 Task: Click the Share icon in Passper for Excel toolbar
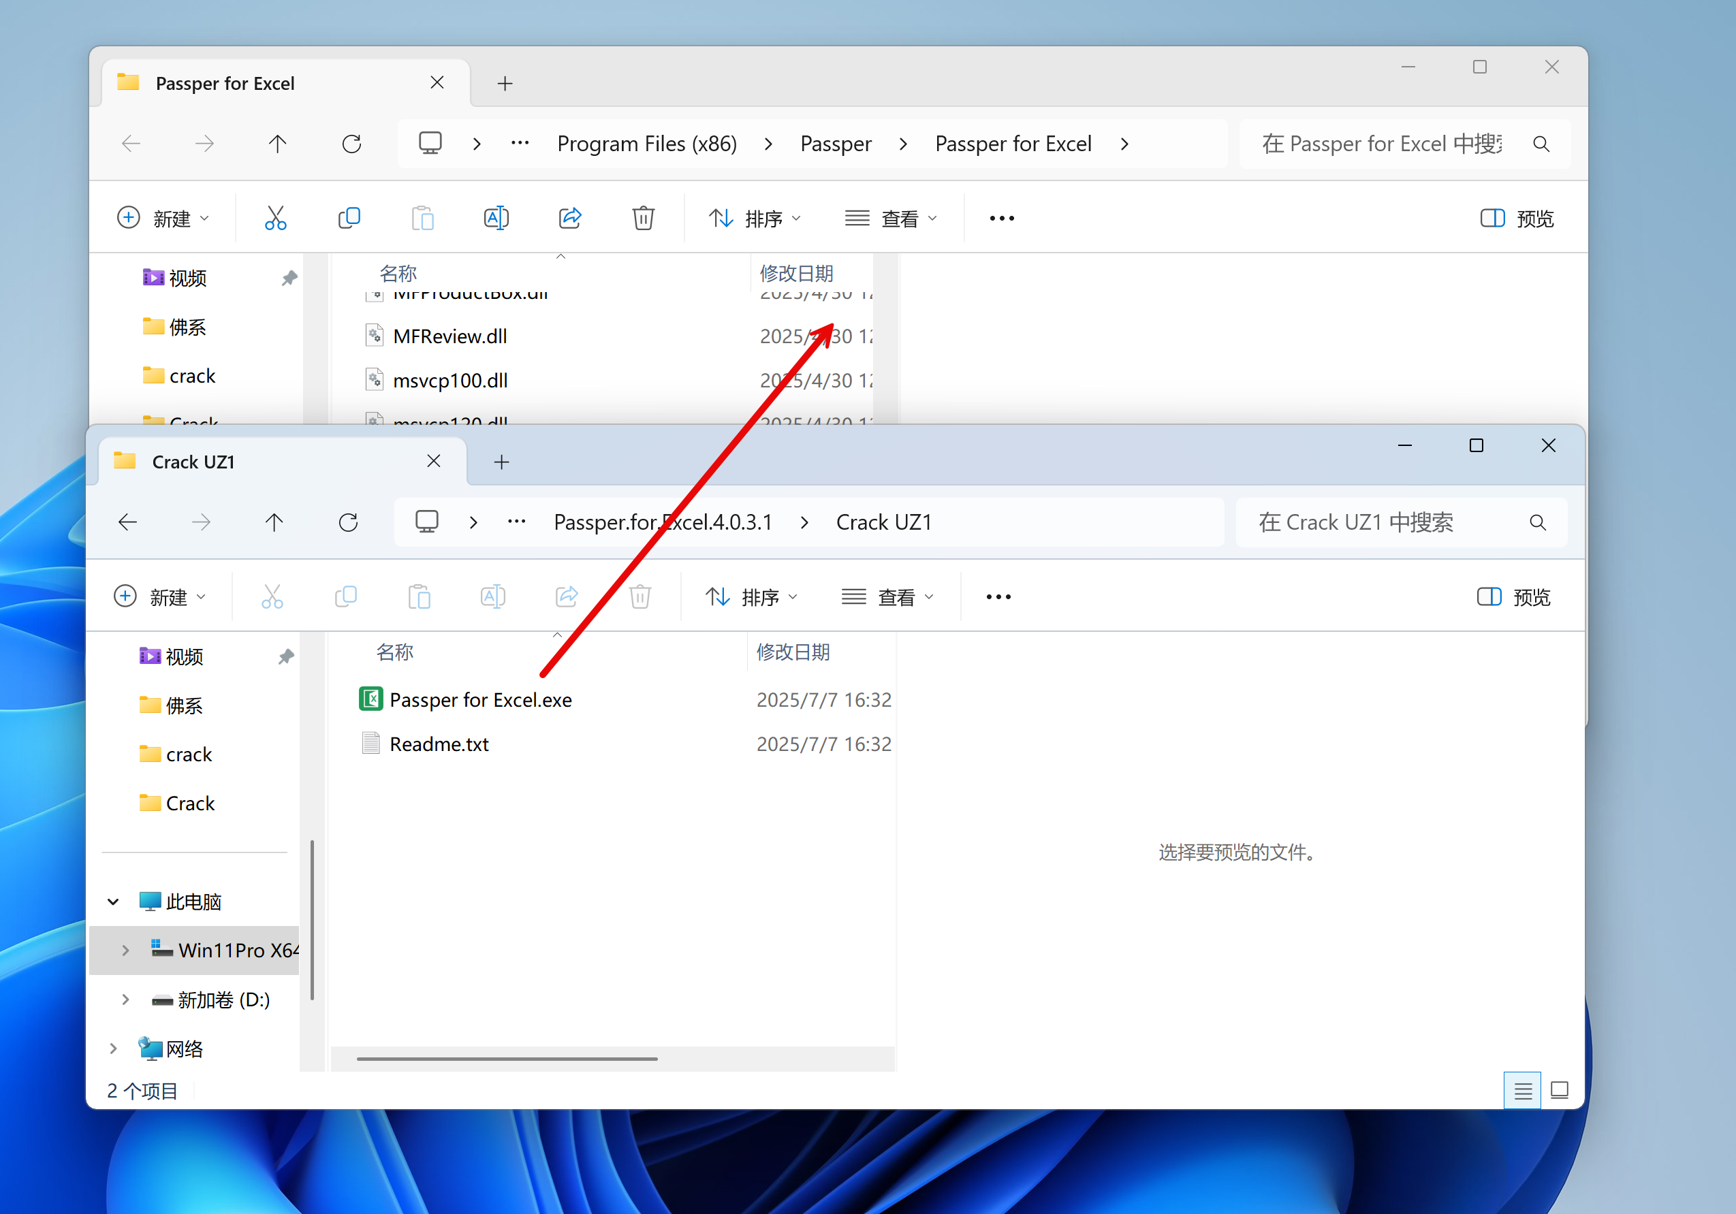coord(569,219)
